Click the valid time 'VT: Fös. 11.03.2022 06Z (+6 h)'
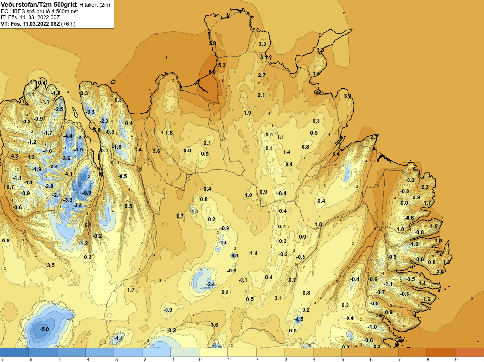 tap(38, 24)
